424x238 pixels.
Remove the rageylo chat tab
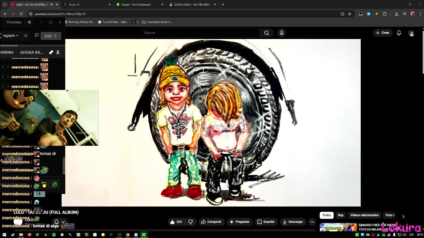26,36
